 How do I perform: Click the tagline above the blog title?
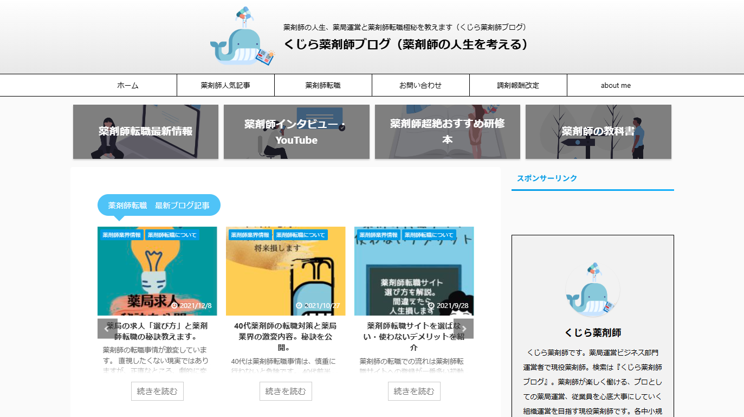[x=405, y=27]
